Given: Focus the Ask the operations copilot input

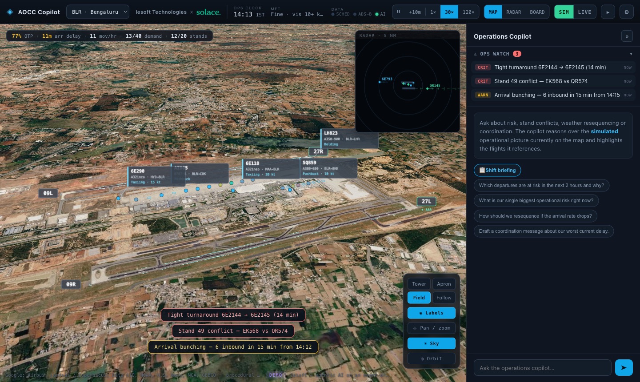Looking at the screenshot, I should coord(542,368).
